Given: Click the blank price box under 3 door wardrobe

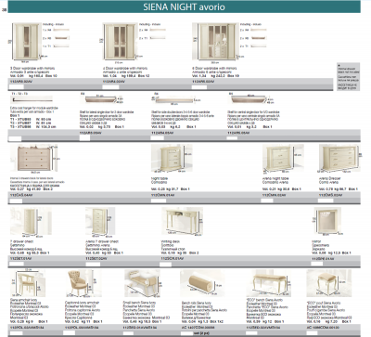Looking at the screenshot, I should coord(17,87).
